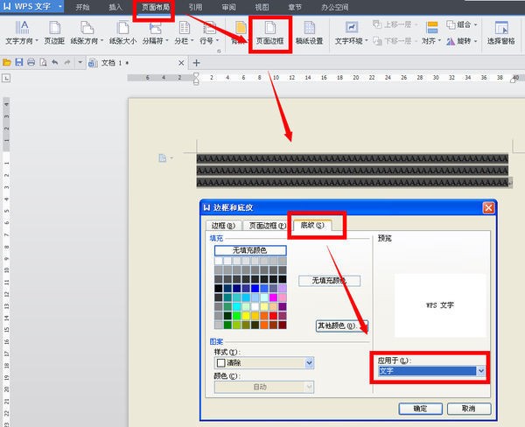The width and height of the screenshot is (525, 427).
Task: Select the 页面边框 tab in the dialog
Action: coord(267,226)
